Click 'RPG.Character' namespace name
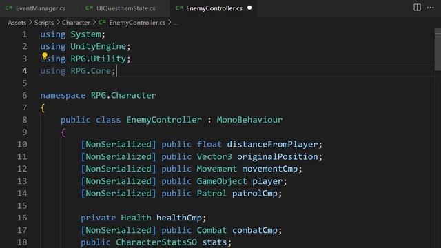The width and height of the screenshot is (441, 248). [123, 95]
